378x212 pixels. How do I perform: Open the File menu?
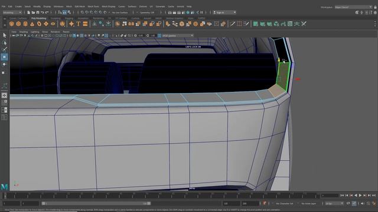[x=4, y=6]
